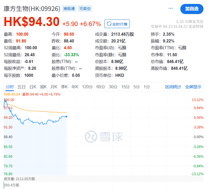
Task: Click the 加自选 button
Action: click(x=192, y=9)
